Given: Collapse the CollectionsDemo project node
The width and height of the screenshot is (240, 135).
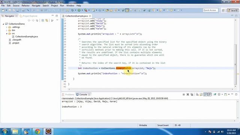Looking at the screenshot, I should [x=3, y=24].
